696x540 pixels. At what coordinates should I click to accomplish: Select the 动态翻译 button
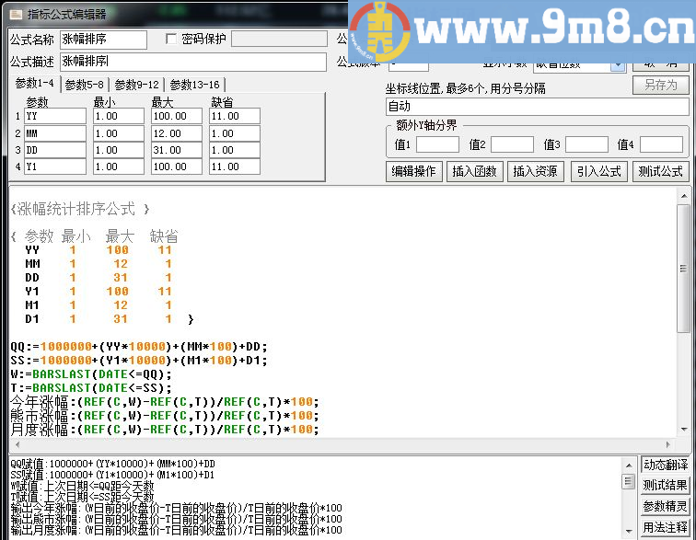click(x=665, y=465)
